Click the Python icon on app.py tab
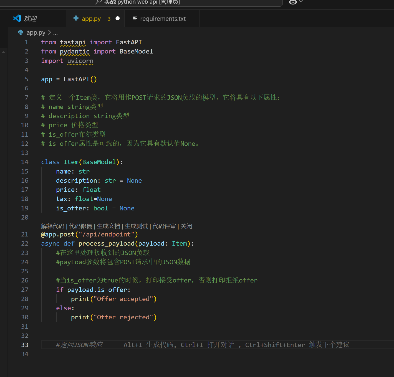This screenshot has width=394, height=377. [x=76, y=18]
